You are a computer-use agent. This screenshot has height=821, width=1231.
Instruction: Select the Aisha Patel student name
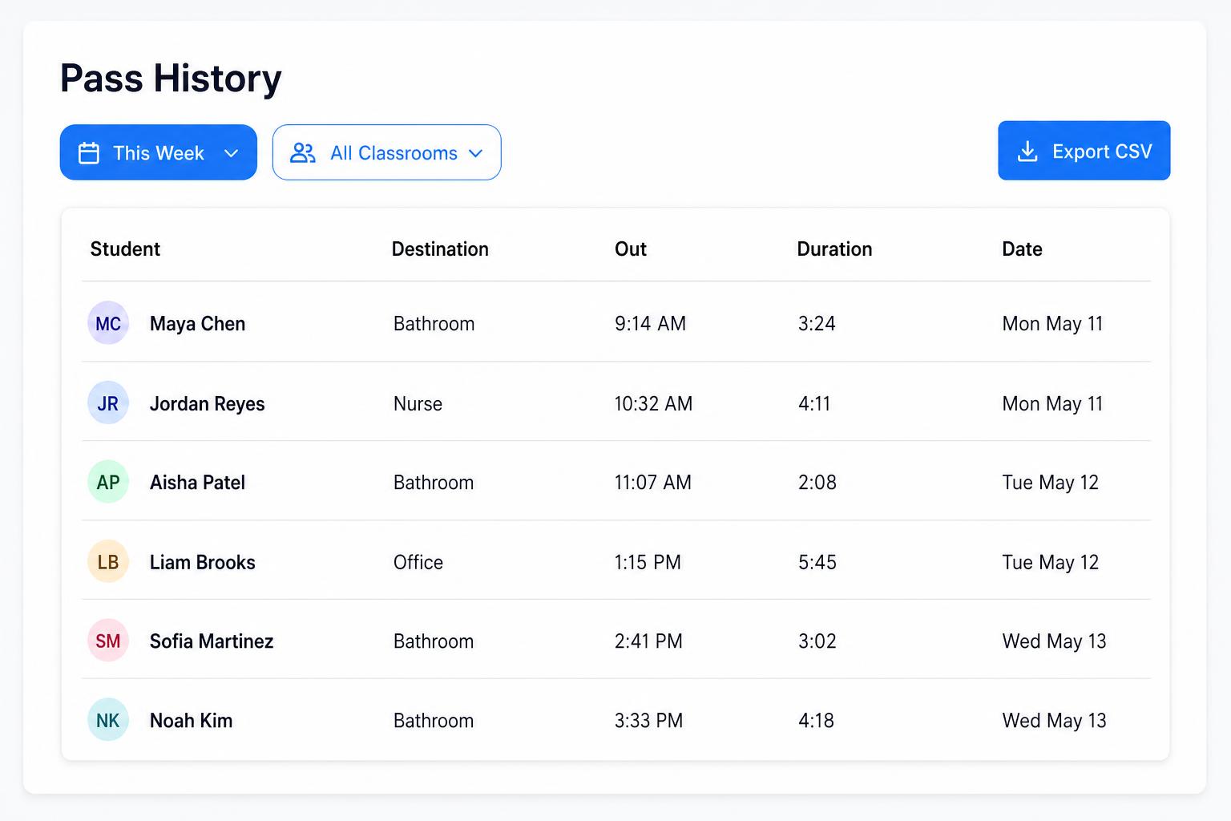[197, 483]
